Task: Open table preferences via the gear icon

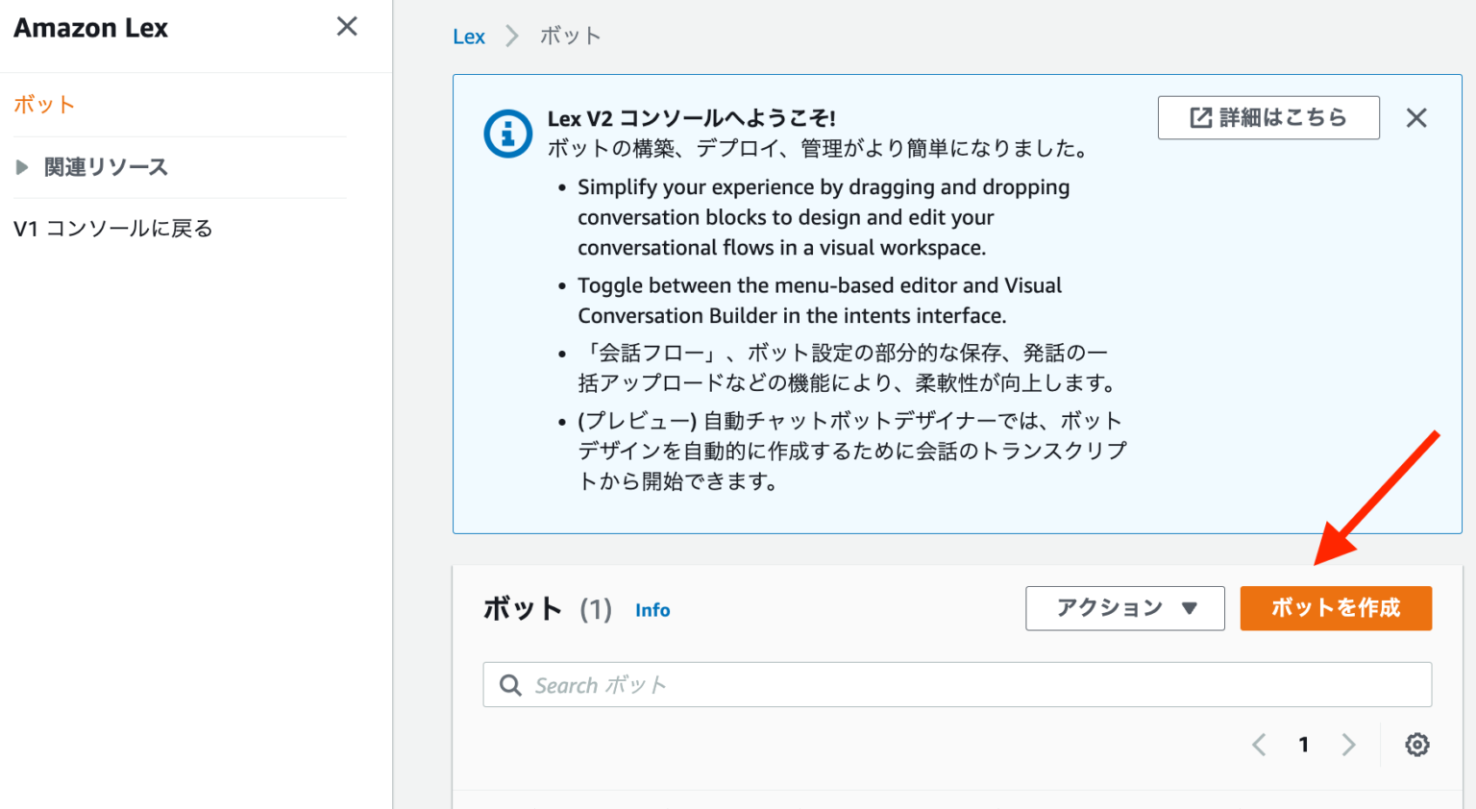Action: coord(1416,745)
